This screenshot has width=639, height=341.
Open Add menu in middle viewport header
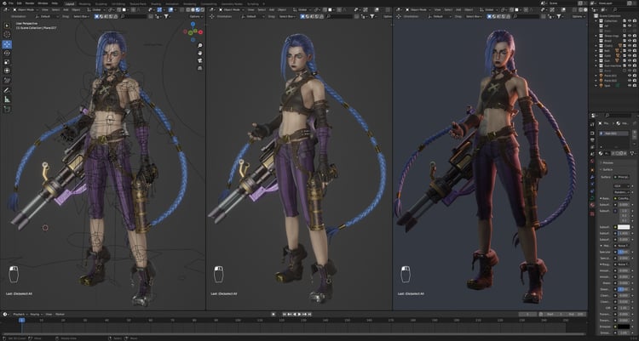(x=271, y=9)
